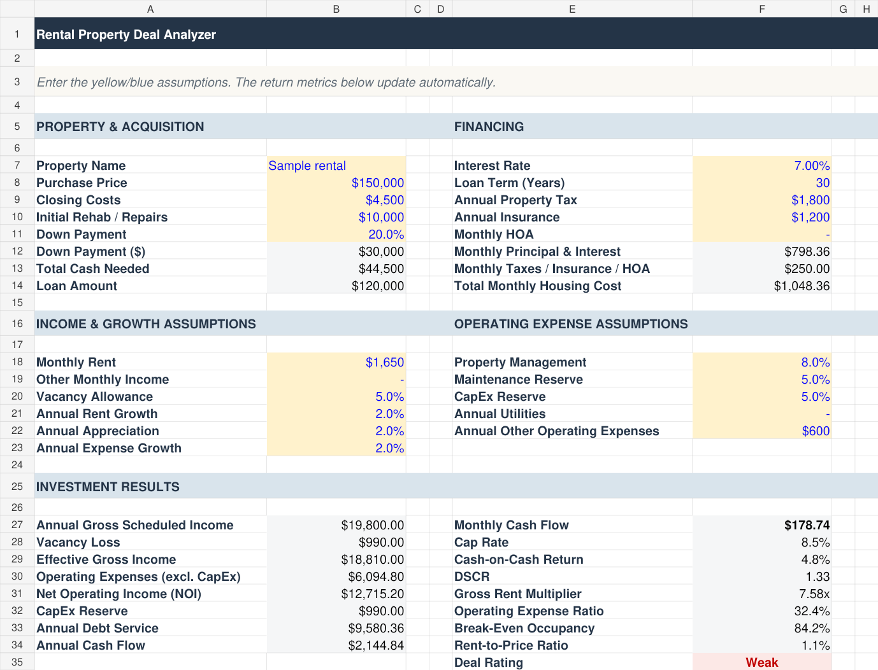878x670 pixels.
Task: Select Monthly Principal & Interest value $798.36
Action: (761, 251)
